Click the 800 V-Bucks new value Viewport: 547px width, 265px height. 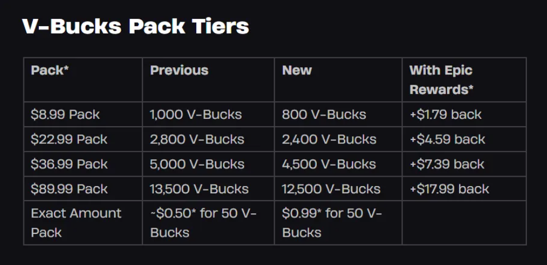tap(339, 114)
